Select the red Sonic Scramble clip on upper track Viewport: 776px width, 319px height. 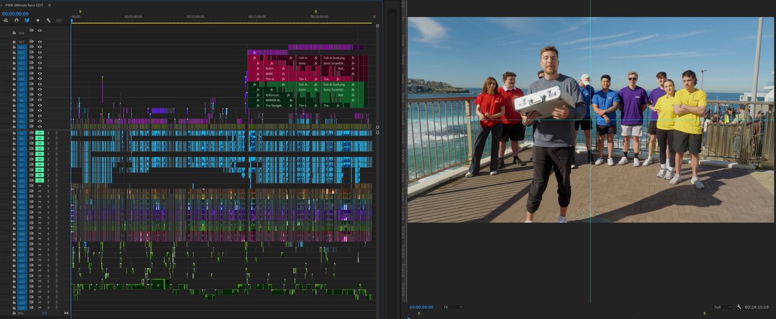point(339,63)
